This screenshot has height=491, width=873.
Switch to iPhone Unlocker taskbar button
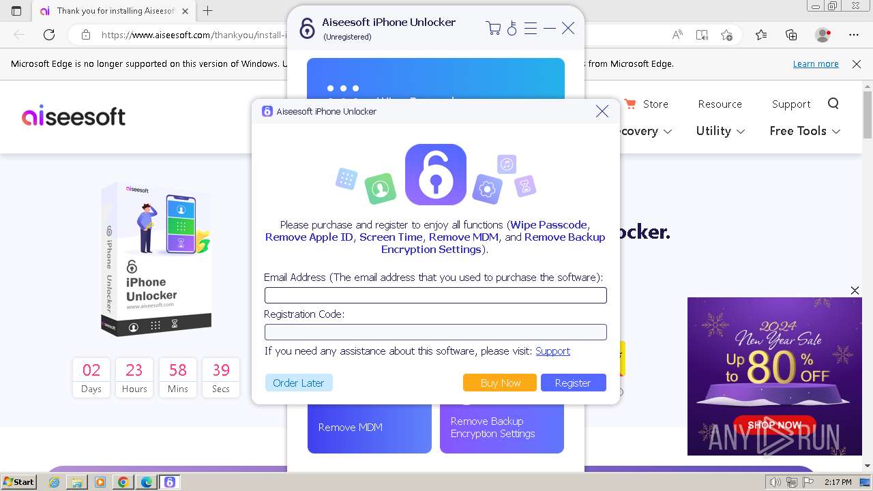pos(169,482)
